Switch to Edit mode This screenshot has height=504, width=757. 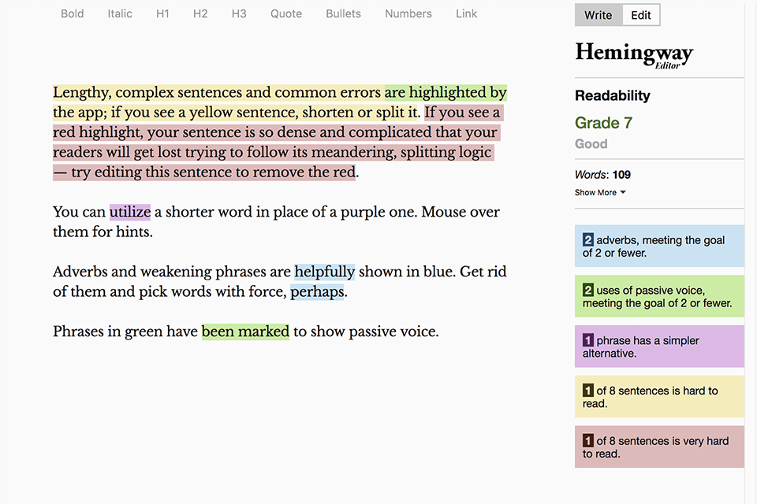[641, 15]
